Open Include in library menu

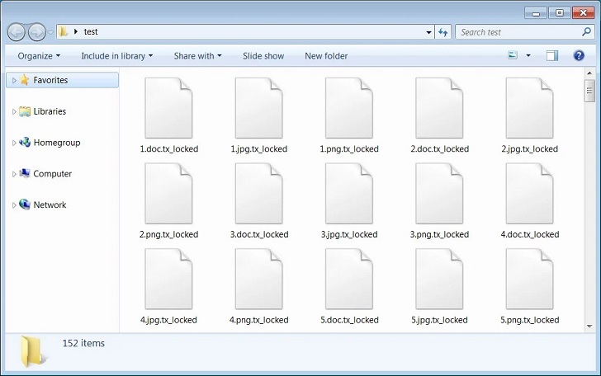pyautogui.click(x=117, y=56)
